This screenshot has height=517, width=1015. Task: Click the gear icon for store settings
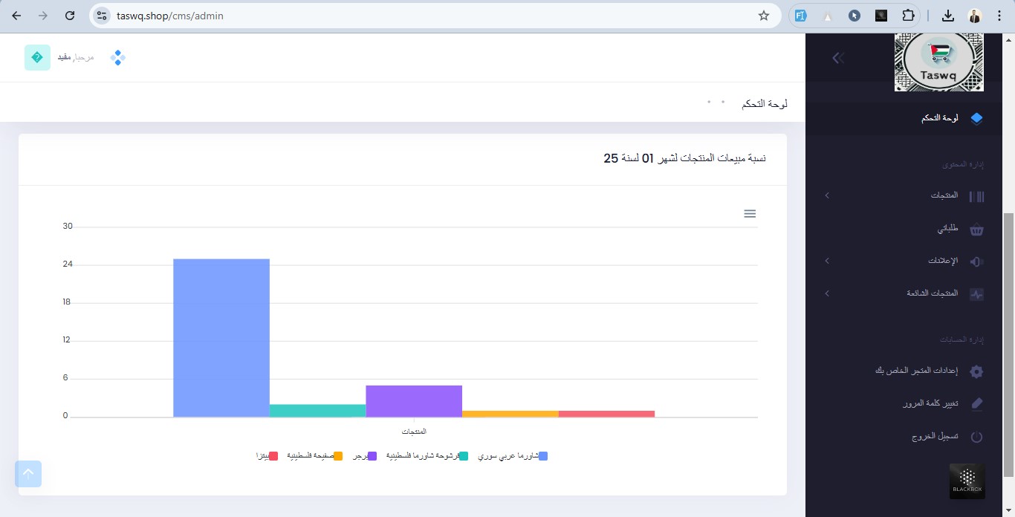(x=976, y=371)
